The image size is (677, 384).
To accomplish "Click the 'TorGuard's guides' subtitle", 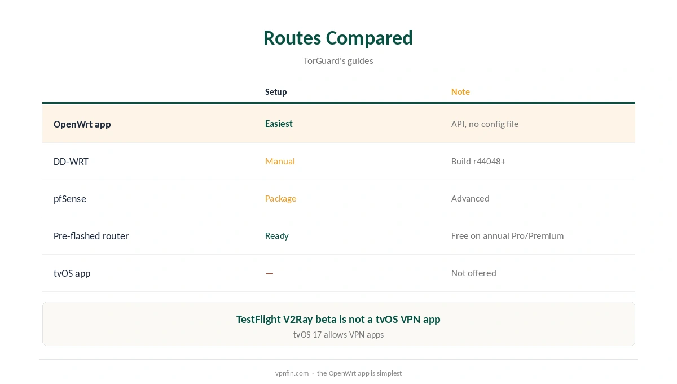I will pos(338,60).
